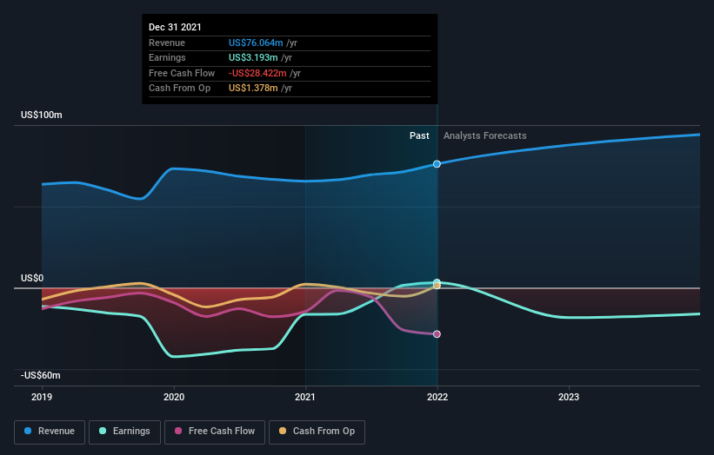Toggle the Free Cash Flow legend button
The width and height of the screenshot is (714, 455).
tap(215, 432)
